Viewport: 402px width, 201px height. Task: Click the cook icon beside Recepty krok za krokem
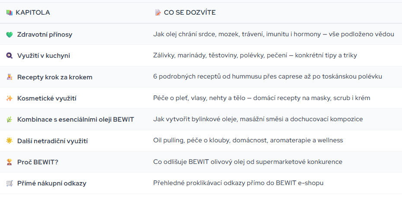[10, 77]
